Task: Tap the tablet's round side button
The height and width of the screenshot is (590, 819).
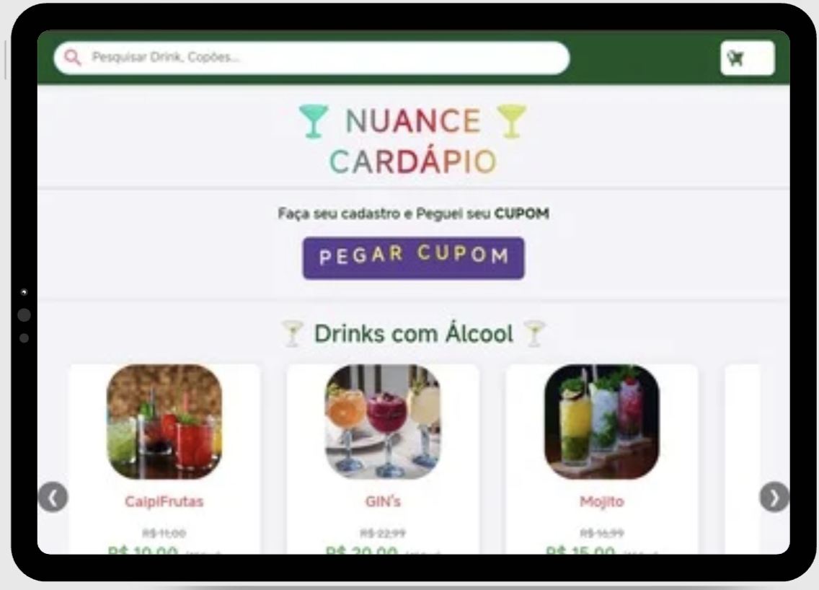Action: pos(24,314)
